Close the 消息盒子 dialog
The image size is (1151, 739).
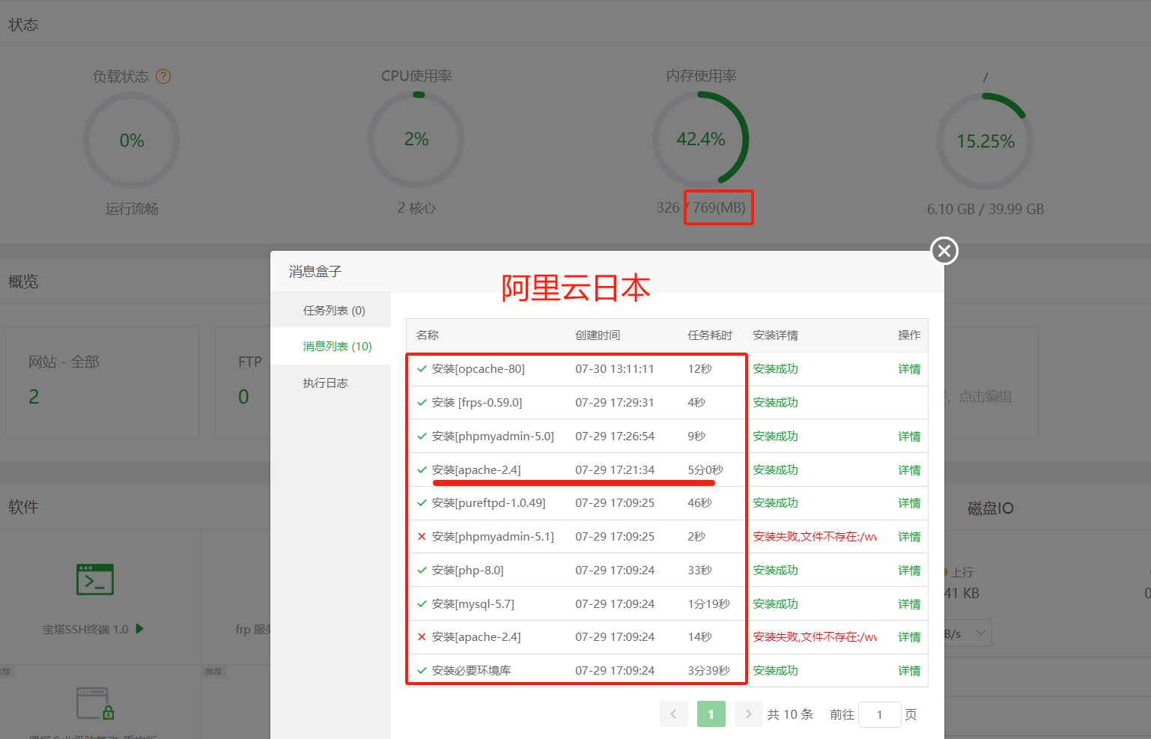(x=944, y=251)
